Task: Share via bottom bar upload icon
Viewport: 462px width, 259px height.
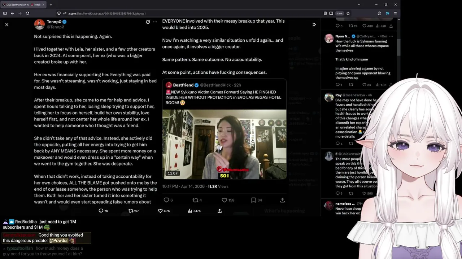Action: (x=219, y=211)
